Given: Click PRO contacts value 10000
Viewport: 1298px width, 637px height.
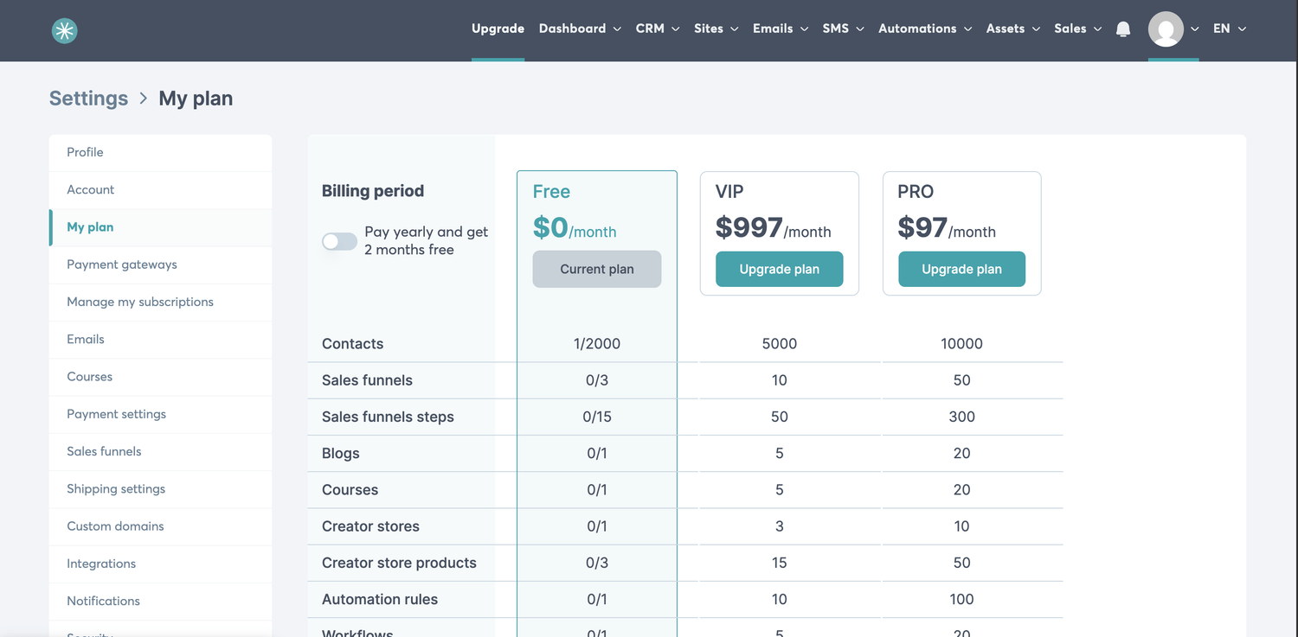Looking at the screenshot, I should click(x=961, y=344).
